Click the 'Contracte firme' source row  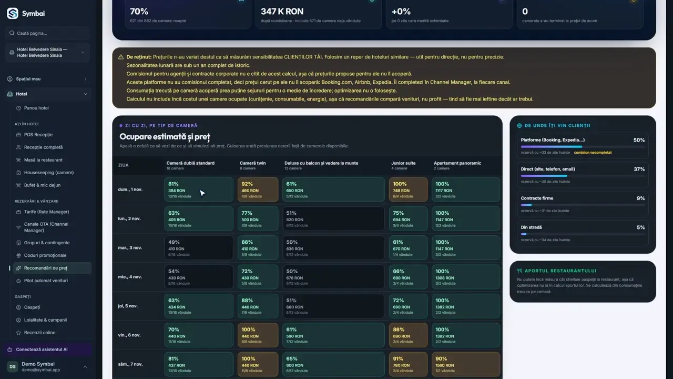tap(583, 204)
